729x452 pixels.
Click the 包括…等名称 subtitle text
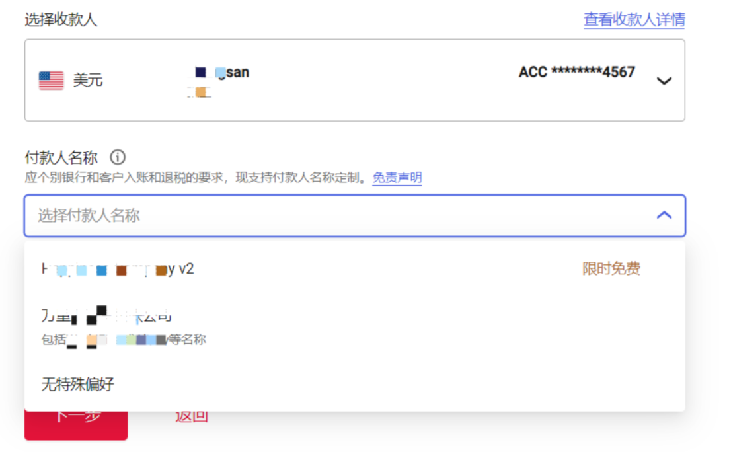tap(122, 339)
